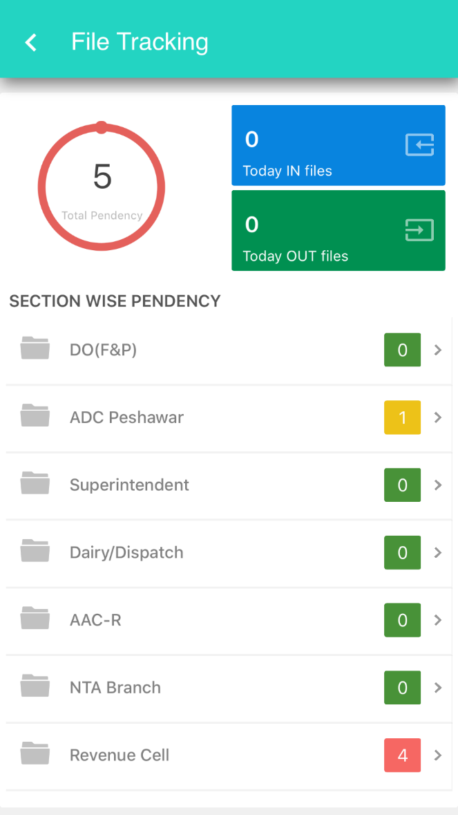Click the yellow pendency badge showing 1

click(402, 418)
